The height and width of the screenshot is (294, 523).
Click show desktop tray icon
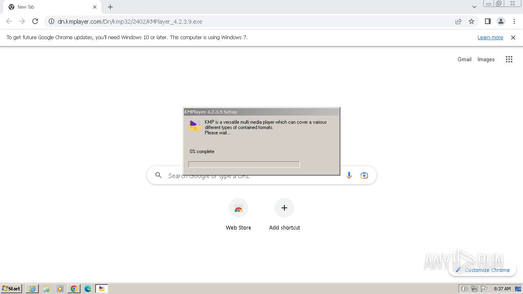519,289
